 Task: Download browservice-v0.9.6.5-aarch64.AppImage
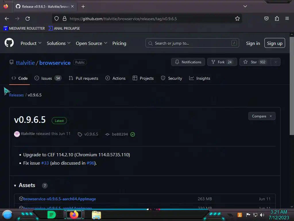point(60,199)
